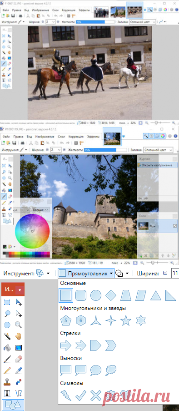Viewport: 179px width, 411px height.
Task: Click the Больше >> button in colors panel
Action: (x=41, y=210)
